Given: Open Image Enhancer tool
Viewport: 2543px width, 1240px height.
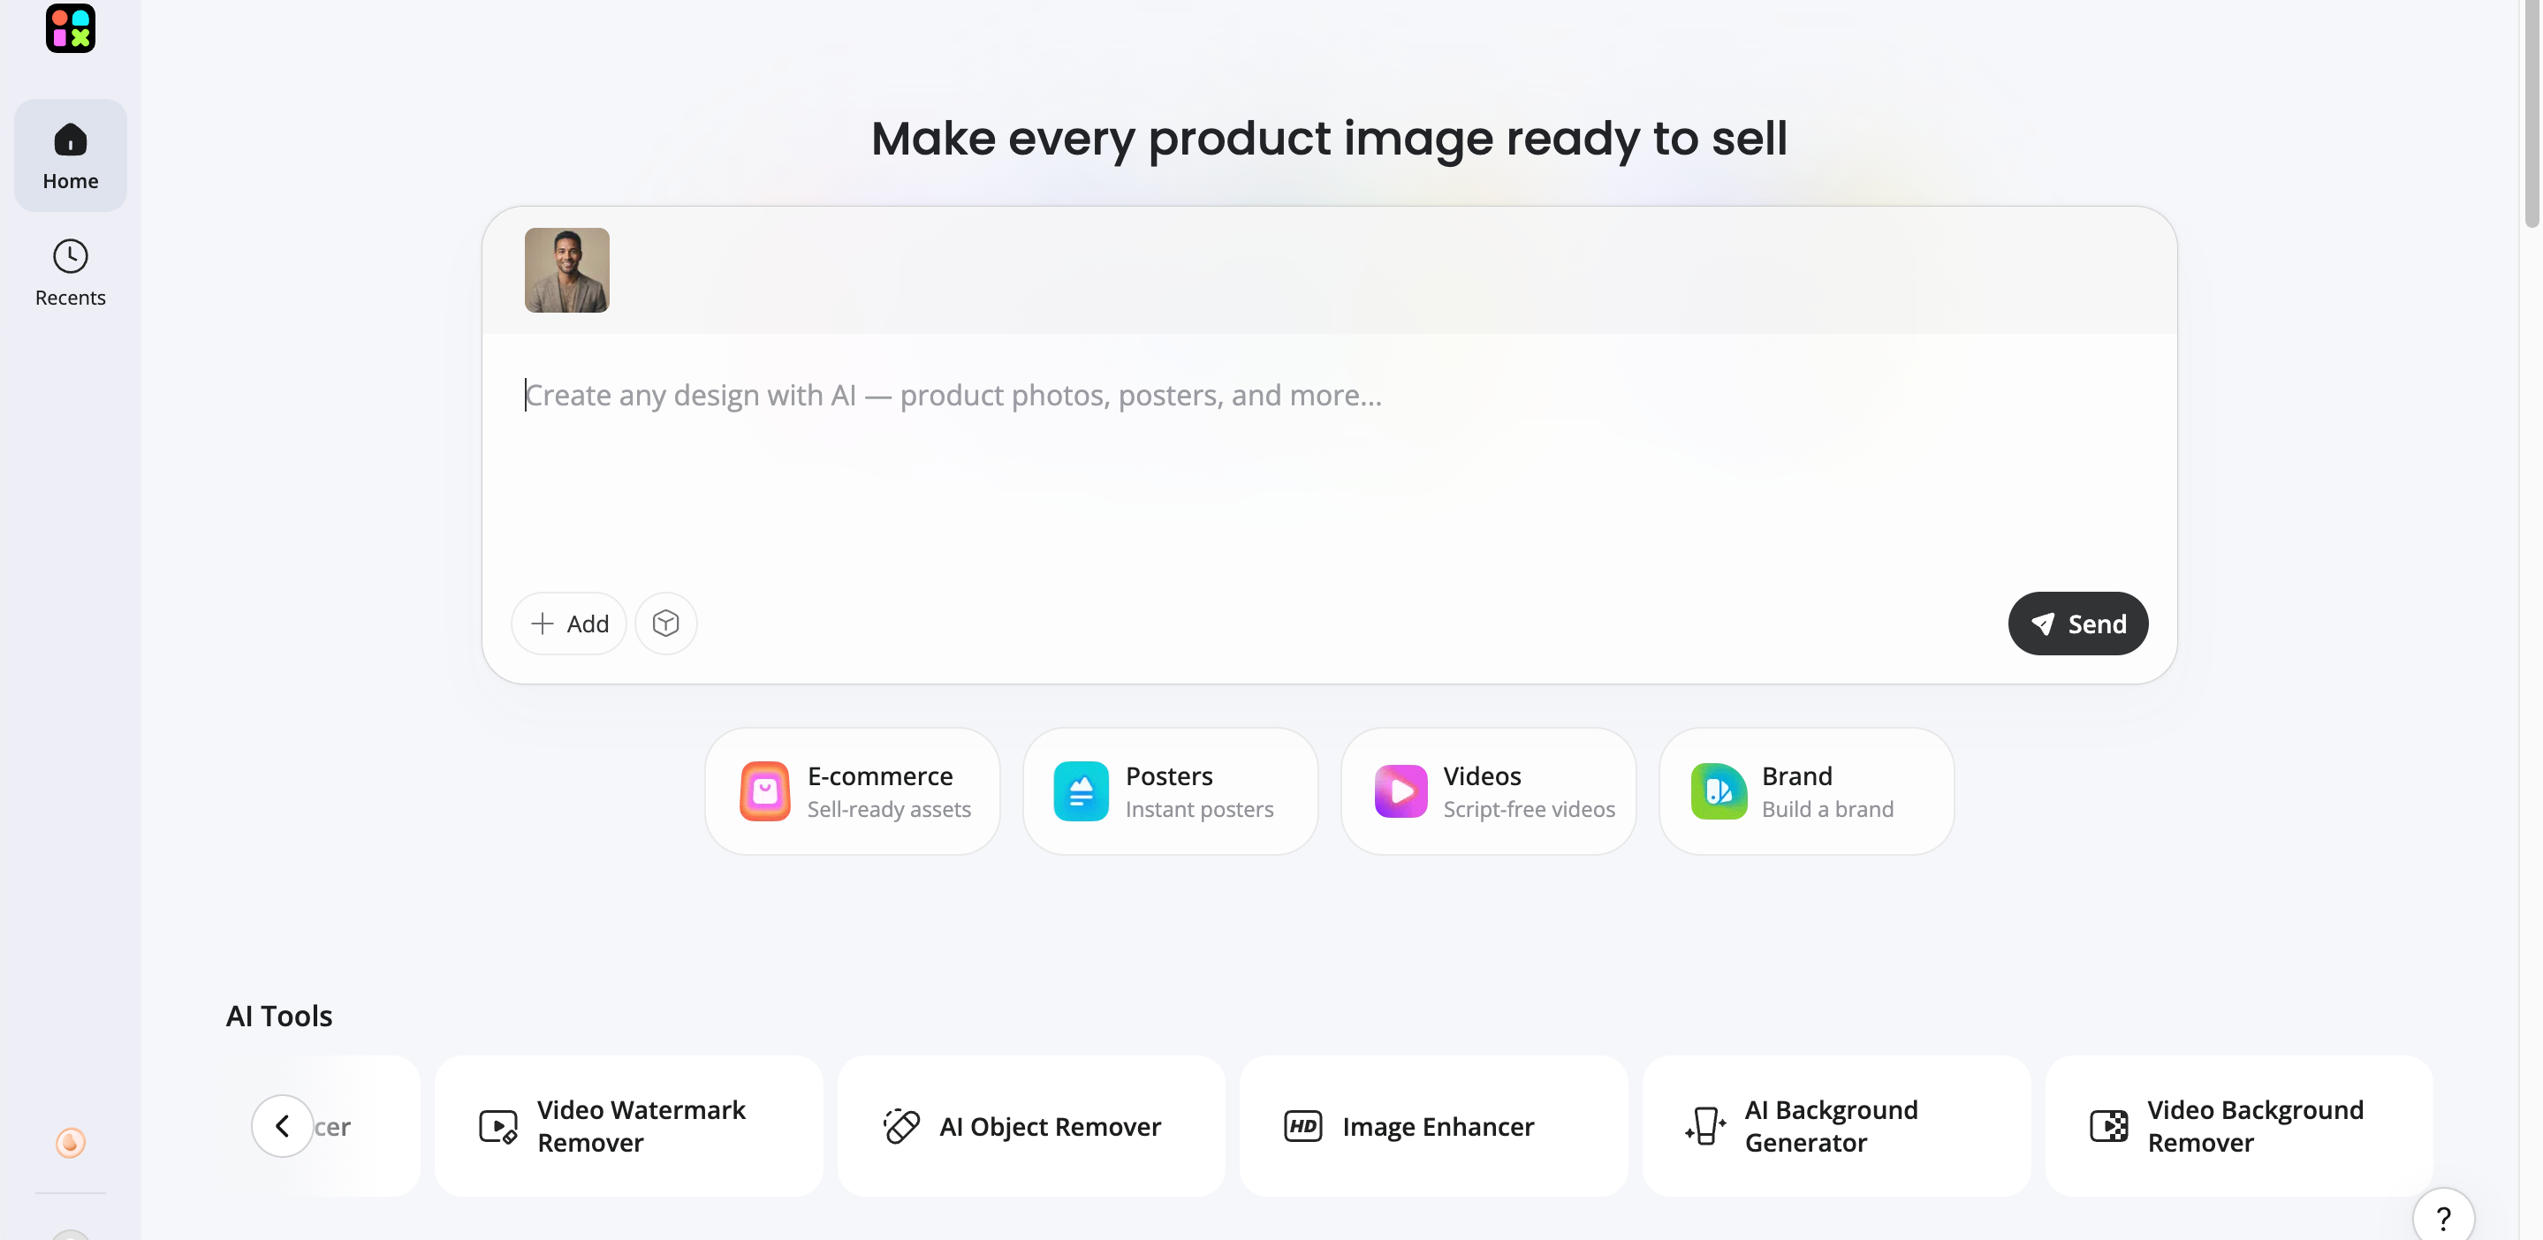Looking at the screenshot, I should point(1434,1127).
